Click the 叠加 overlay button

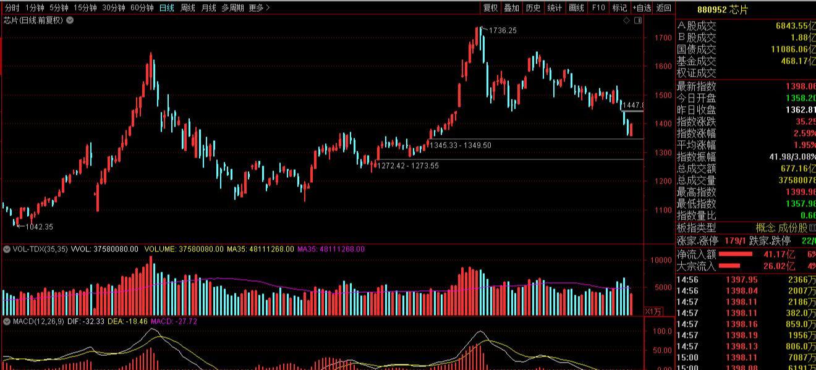(x=512, y=8)
